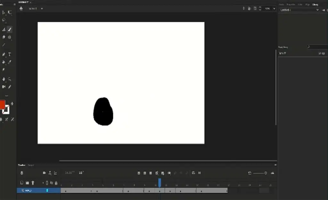Select the Layer_1 row in timeline

[x=39, y=190]
